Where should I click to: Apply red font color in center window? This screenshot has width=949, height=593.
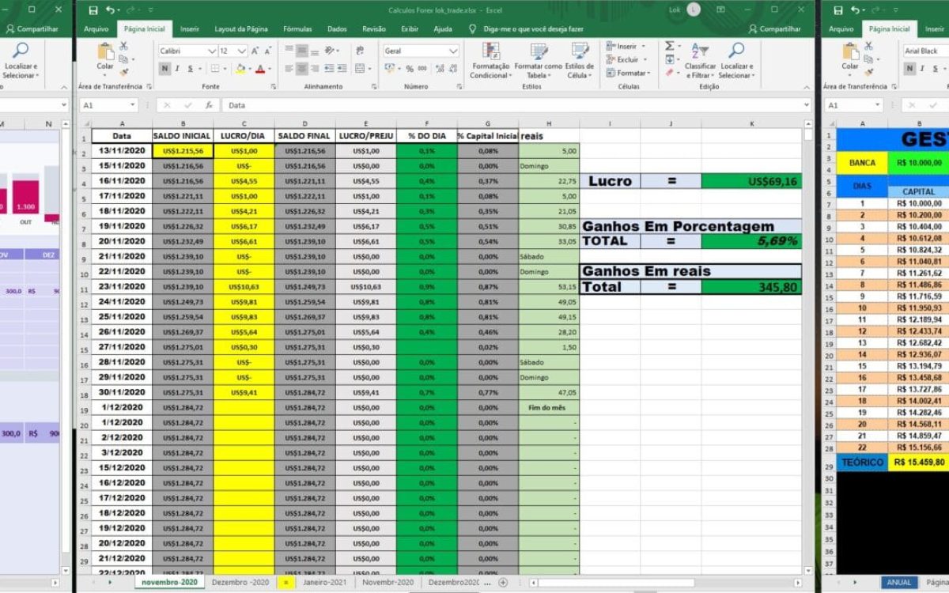coord(260,69)
